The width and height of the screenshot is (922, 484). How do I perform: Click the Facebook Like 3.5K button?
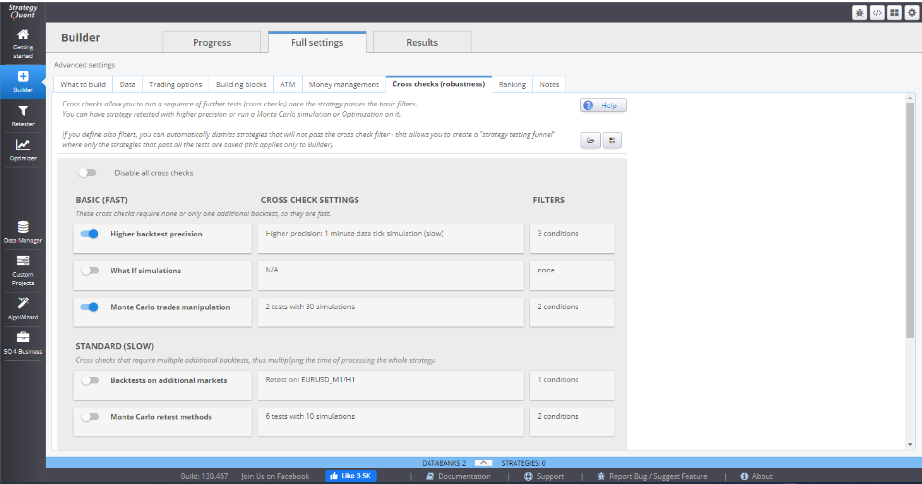click(x=351, y=476)
